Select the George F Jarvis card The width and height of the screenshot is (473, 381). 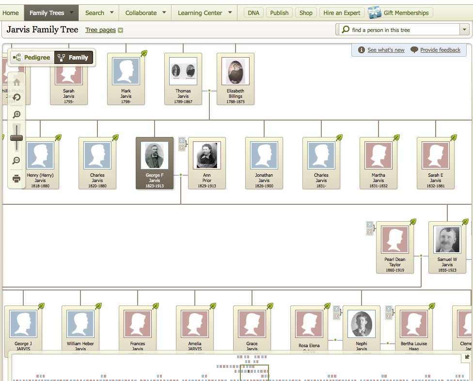pos(155,163)
